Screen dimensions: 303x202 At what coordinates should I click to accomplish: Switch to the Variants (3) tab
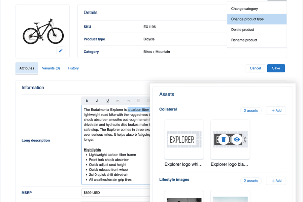51,68
